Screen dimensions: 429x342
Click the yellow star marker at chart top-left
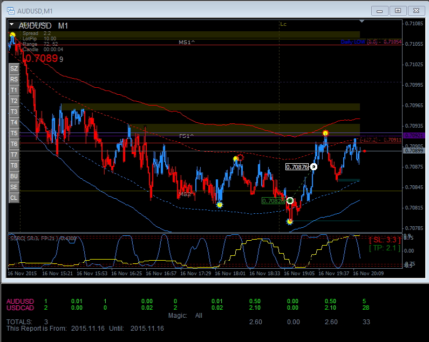click(12, 34)
